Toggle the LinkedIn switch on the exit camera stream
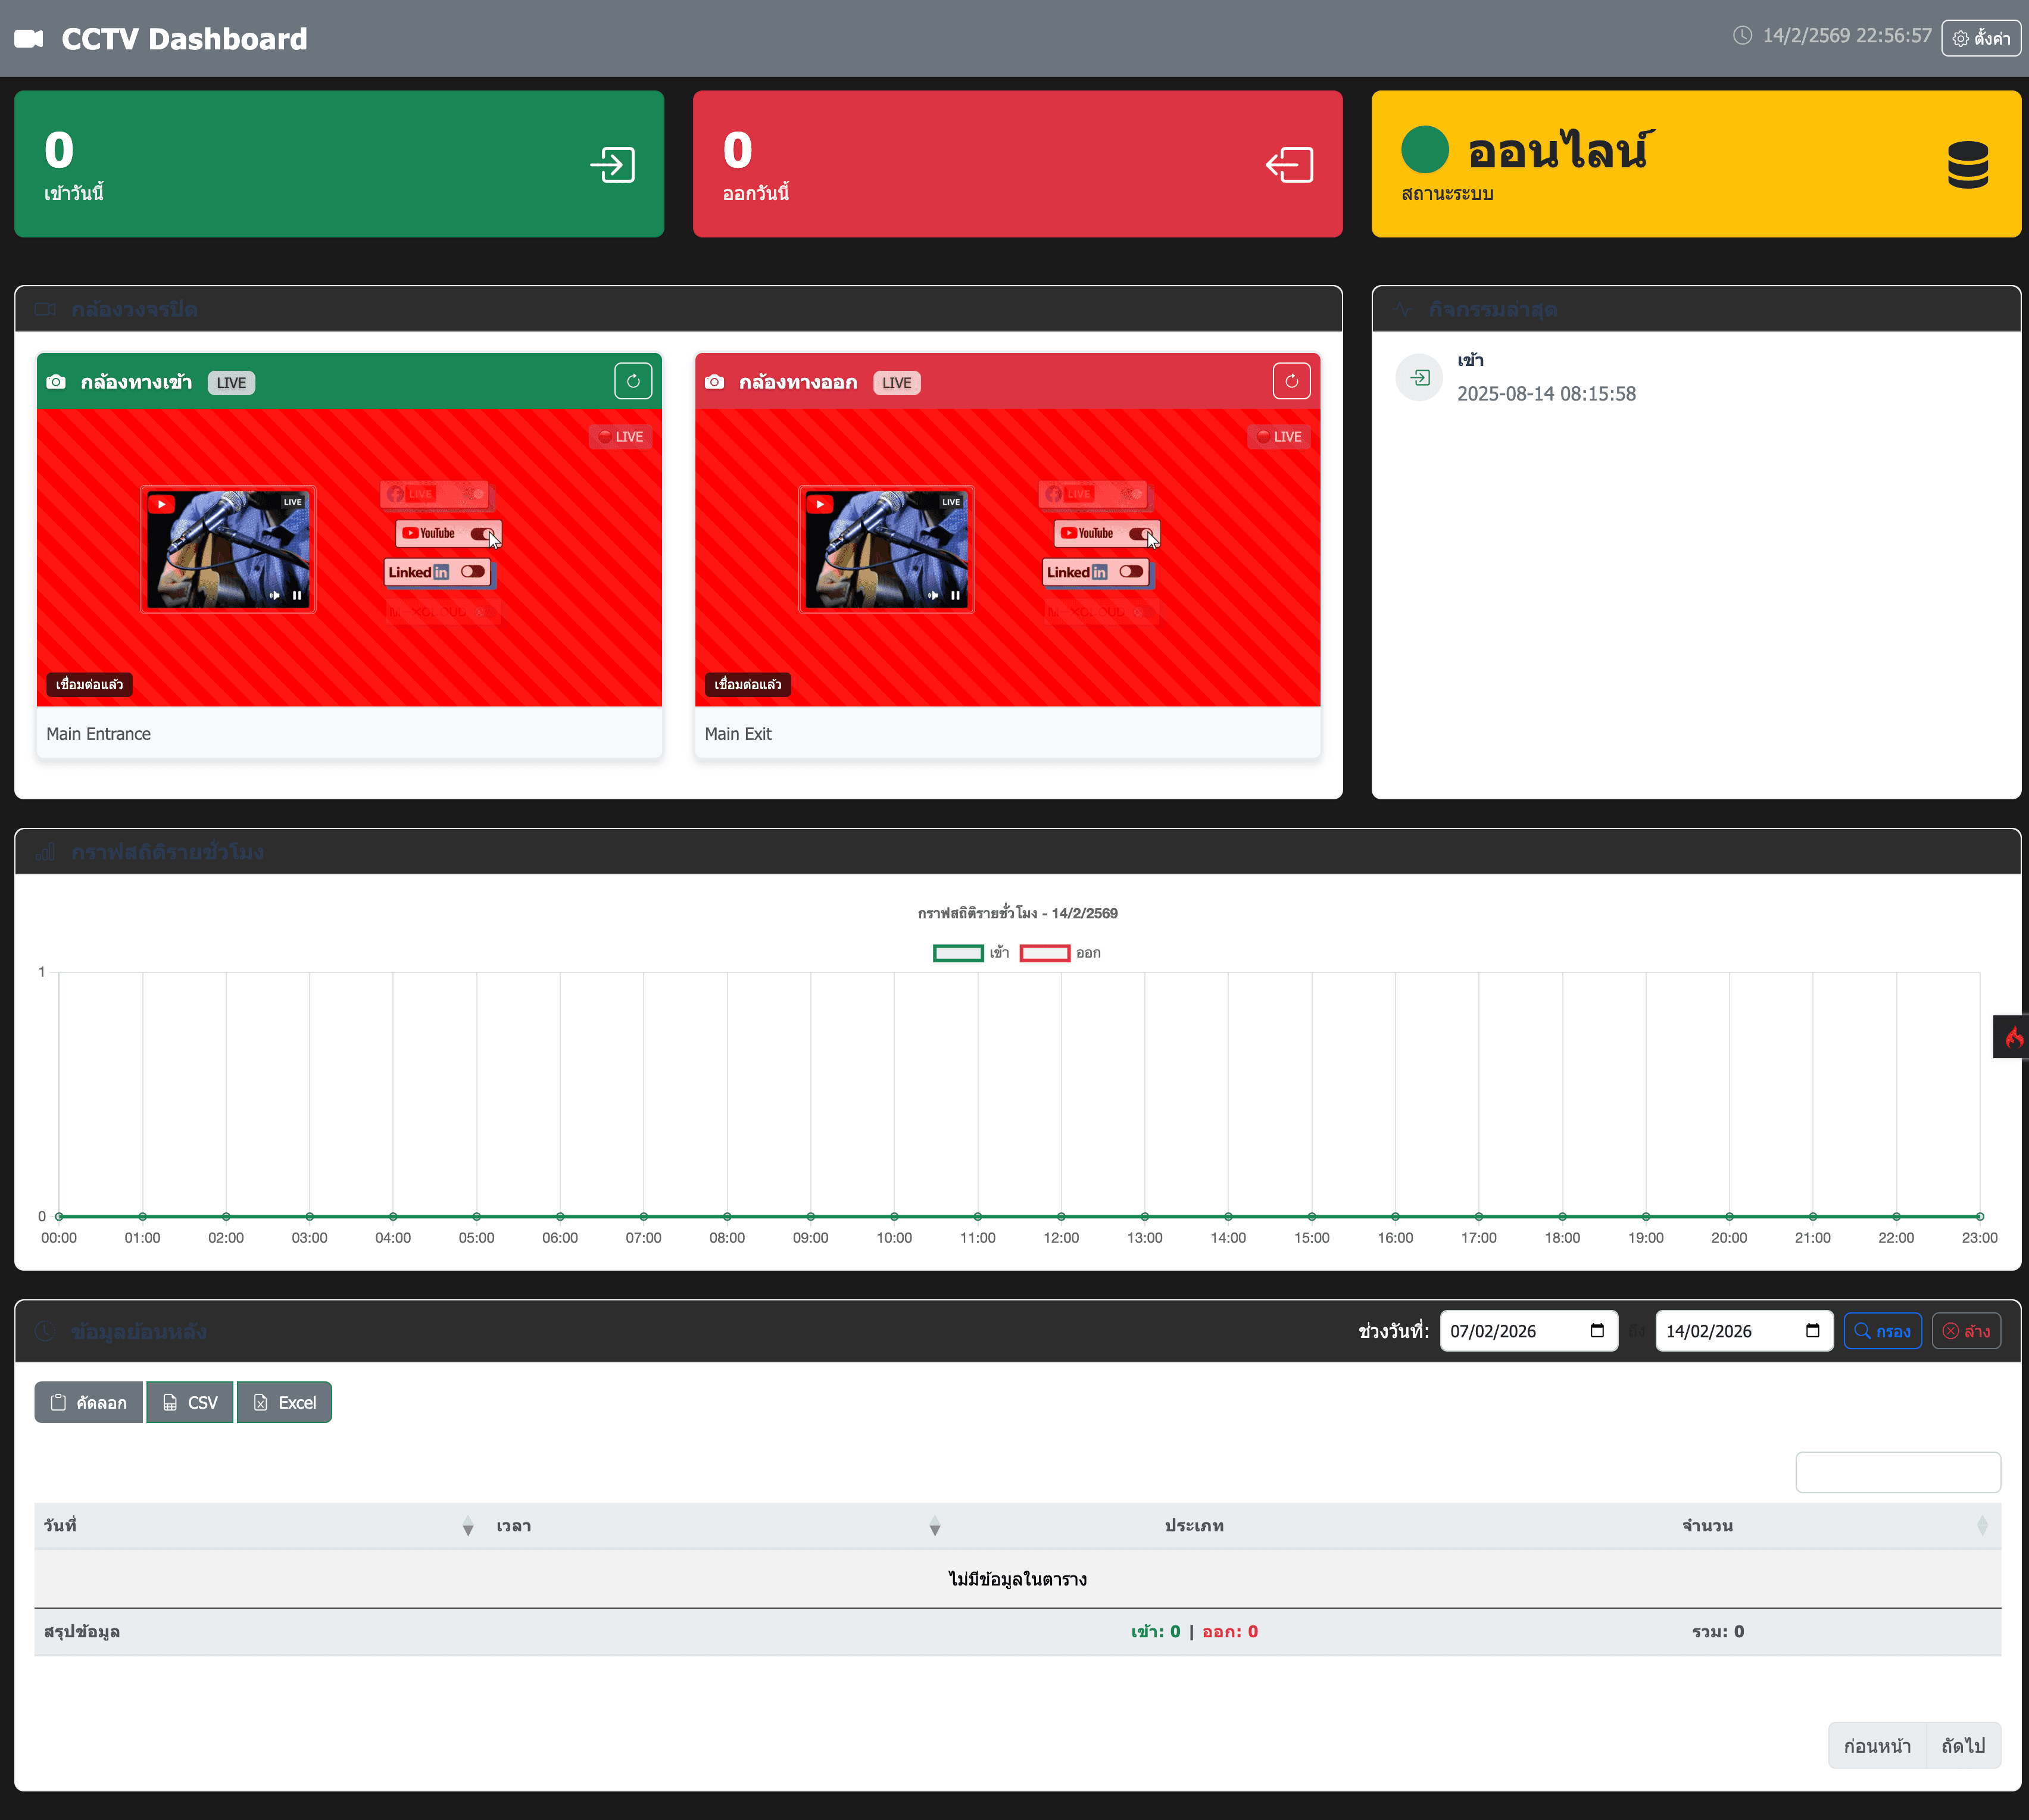The image size is (2029, 1820). tap(1132, 571)
